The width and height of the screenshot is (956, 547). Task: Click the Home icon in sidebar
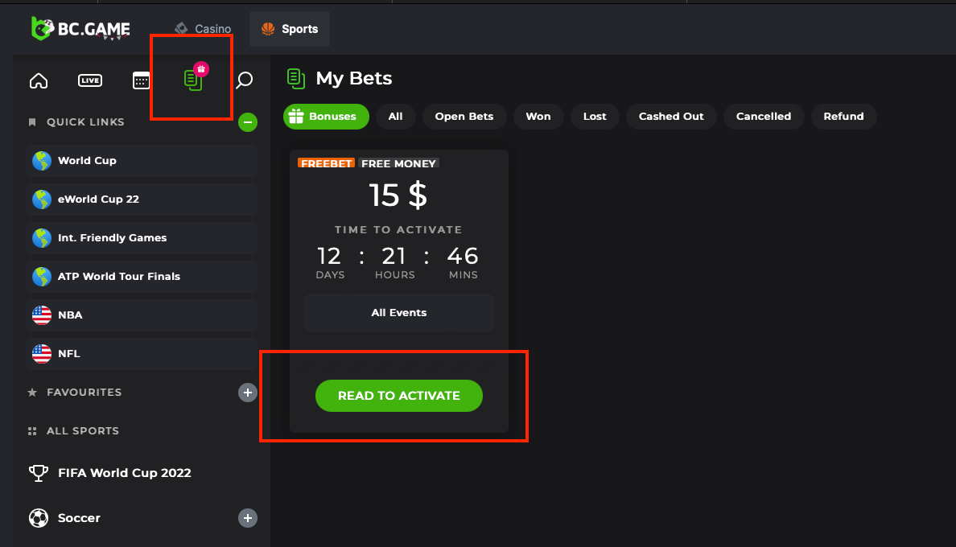pyautogui.click(x=39, y=80)
